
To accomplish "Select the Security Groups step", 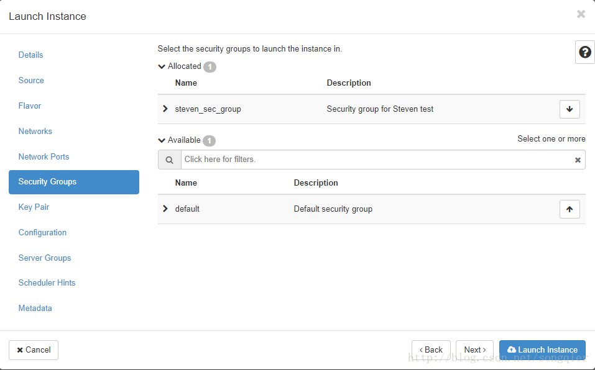I will click(74, 182).
